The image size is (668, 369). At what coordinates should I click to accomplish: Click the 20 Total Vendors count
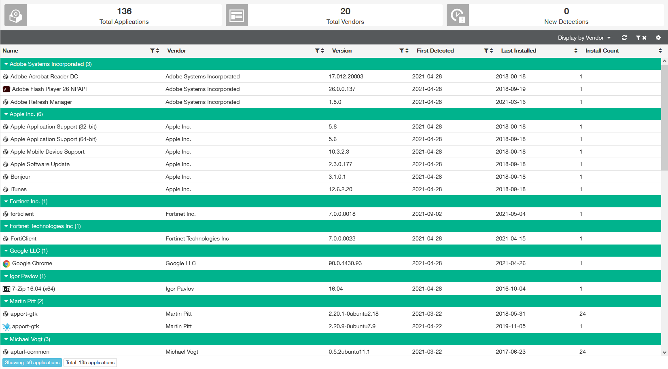tap(345, 11)
